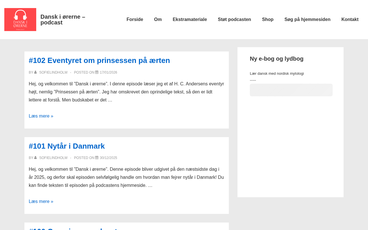Open the Ekstramateriale menu item

(x=190, y=20)
